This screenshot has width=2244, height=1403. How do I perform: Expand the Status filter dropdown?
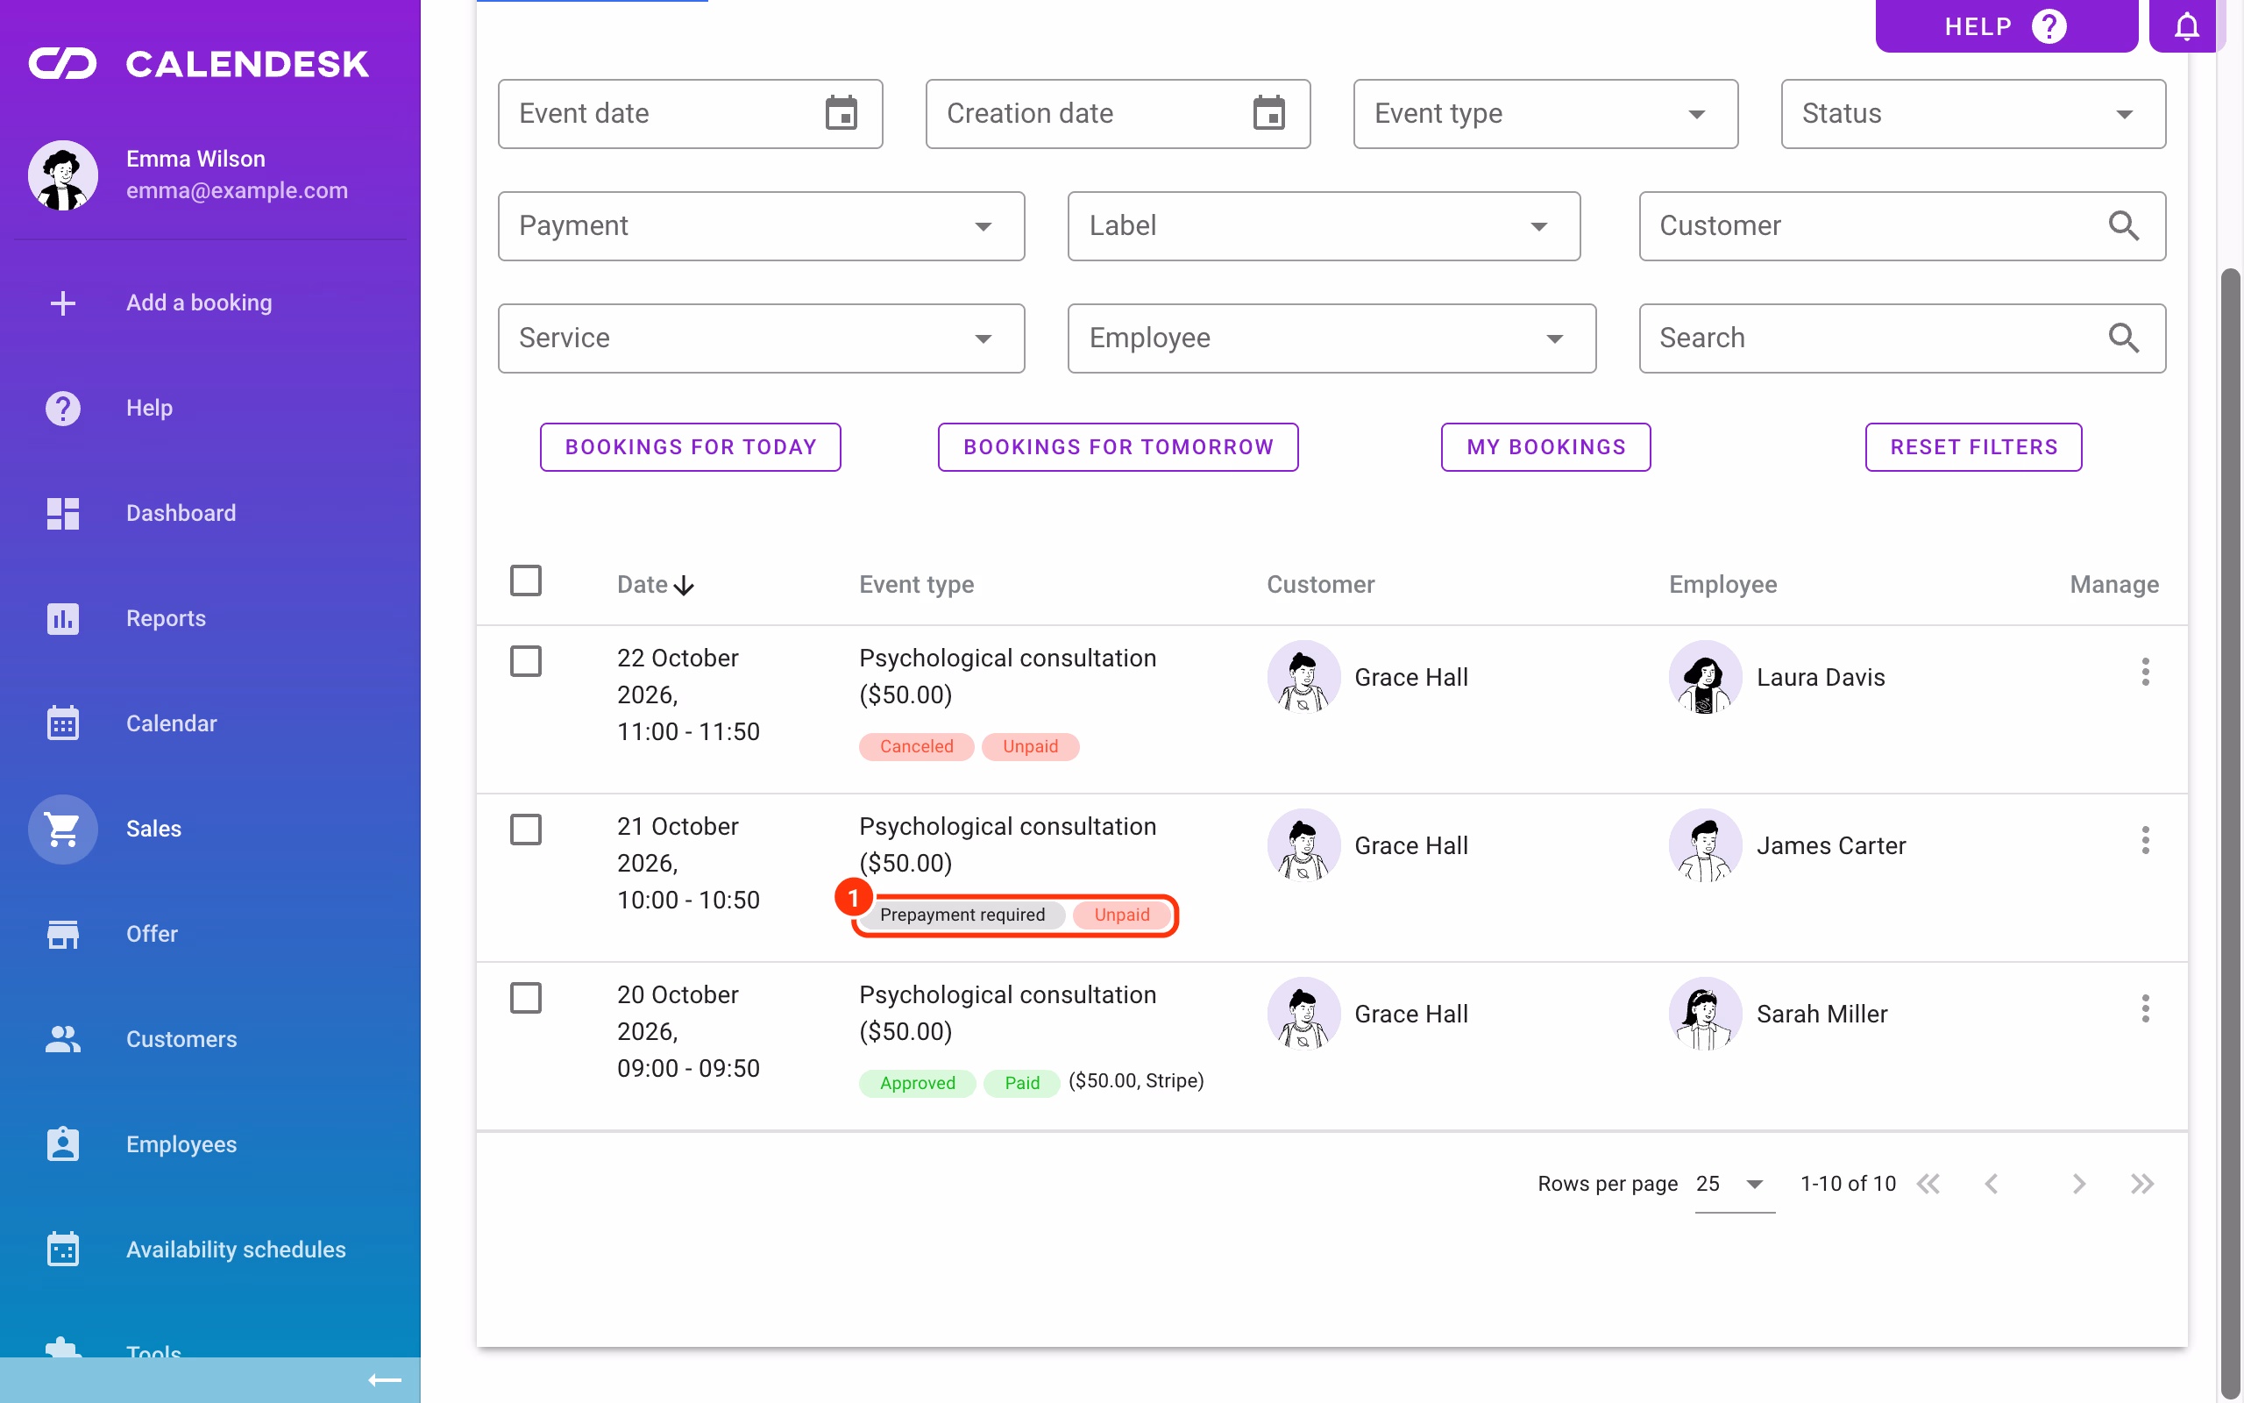[1973, 114]
